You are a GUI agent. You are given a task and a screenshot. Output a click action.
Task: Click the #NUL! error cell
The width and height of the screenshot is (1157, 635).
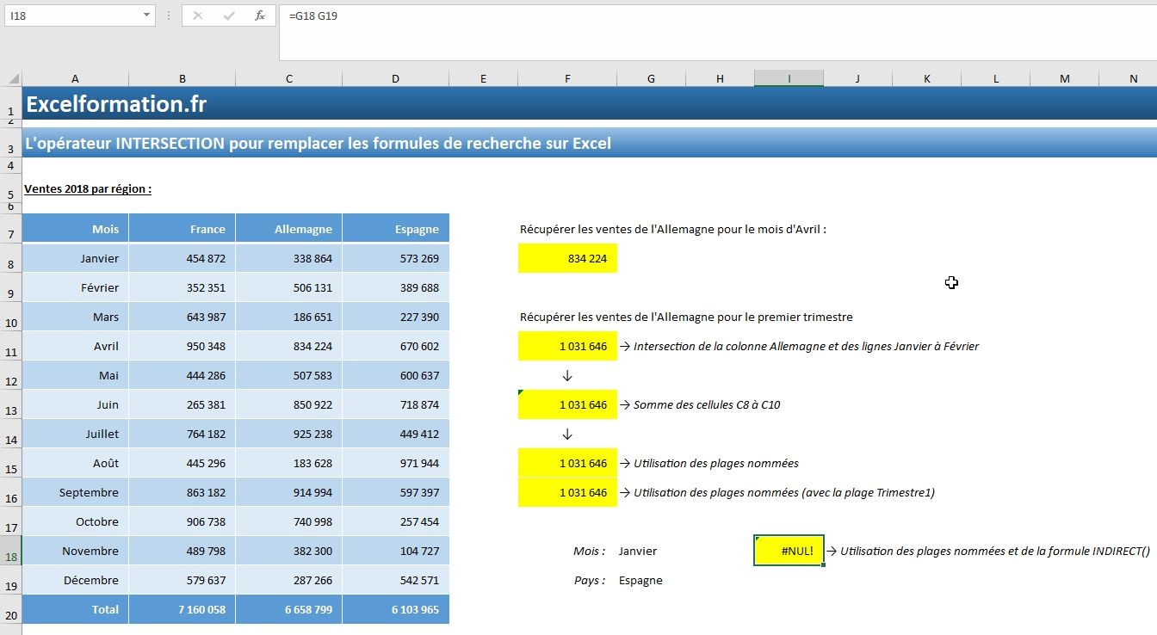pyautogui.click(x=789, y=551)
